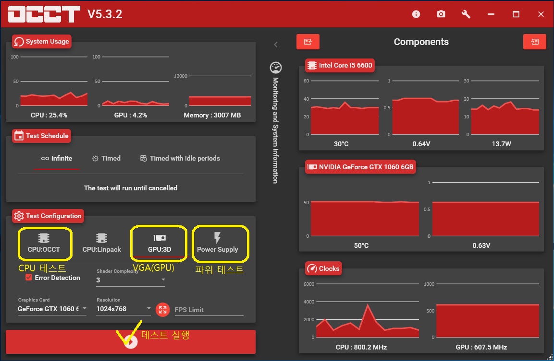Click the Components heading text
The image size is (554, 361).
coord(421,42)
